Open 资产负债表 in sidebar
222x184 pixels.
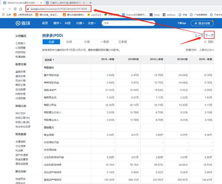pyautogui.click(x=22, y=155)
